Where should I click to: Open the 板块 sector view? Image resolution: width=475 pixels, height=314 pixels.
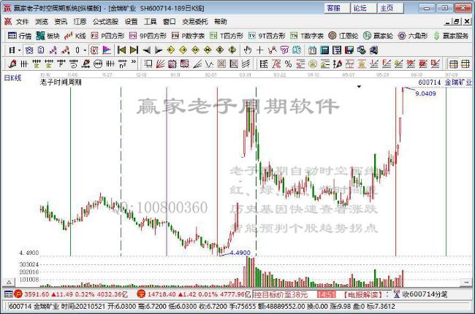click(x=47, y=36)
